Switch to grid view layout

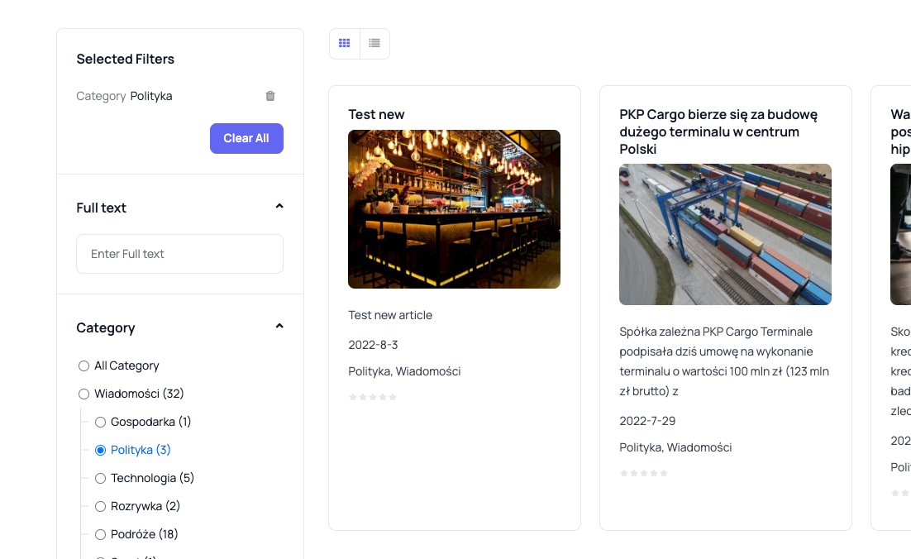pyautogui.click(x=345, y=44)
